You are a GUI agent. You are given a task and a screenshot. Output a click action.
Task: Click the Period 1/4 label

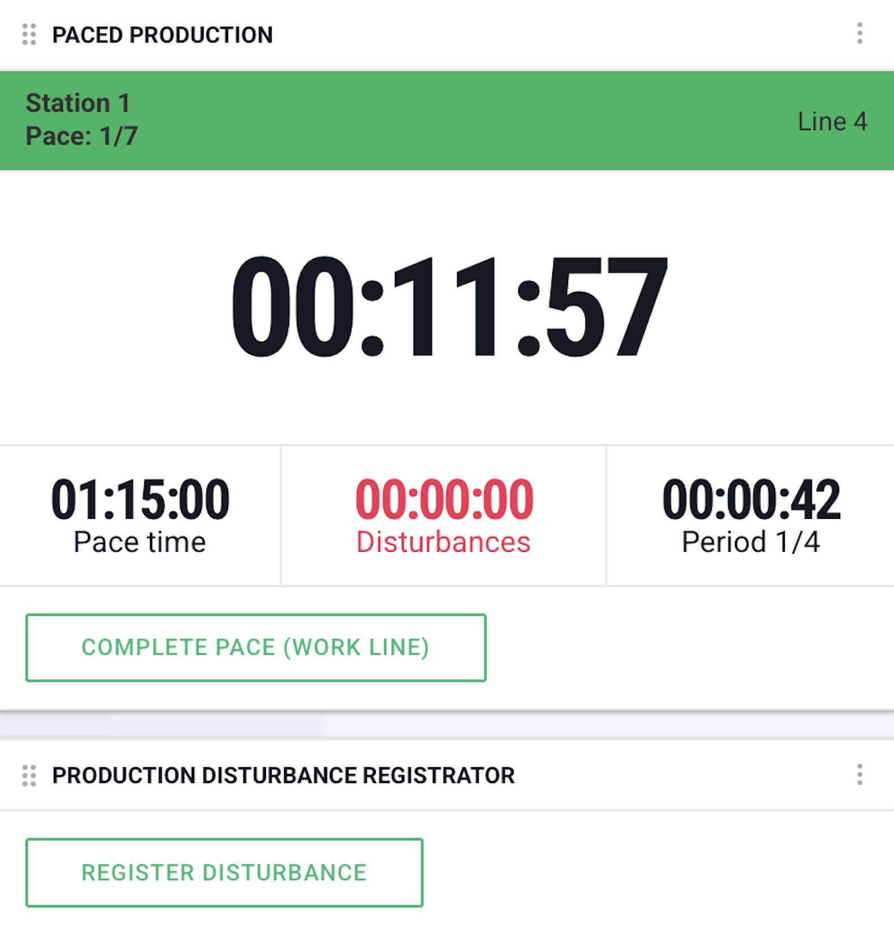pyautogui.click(x=751, y=542)
